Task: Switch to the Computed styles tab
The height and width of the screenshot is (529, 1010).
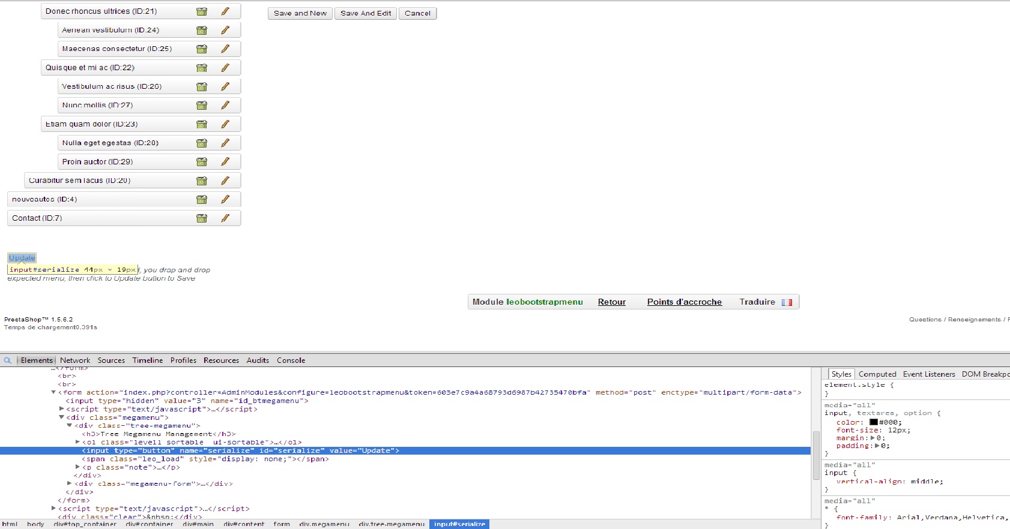Action: tap(877, 374)
